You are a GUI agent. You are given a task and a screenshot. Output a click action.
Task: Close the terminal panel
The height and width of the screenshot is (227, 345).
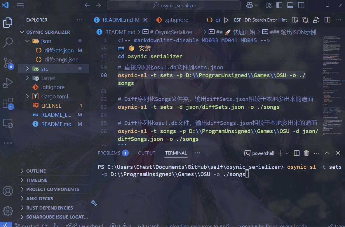[x=338, y=153]
